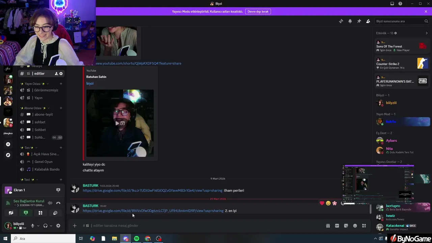Select member hewiz in member list
The height and width of the screenshot is (243, 432).
402,217
